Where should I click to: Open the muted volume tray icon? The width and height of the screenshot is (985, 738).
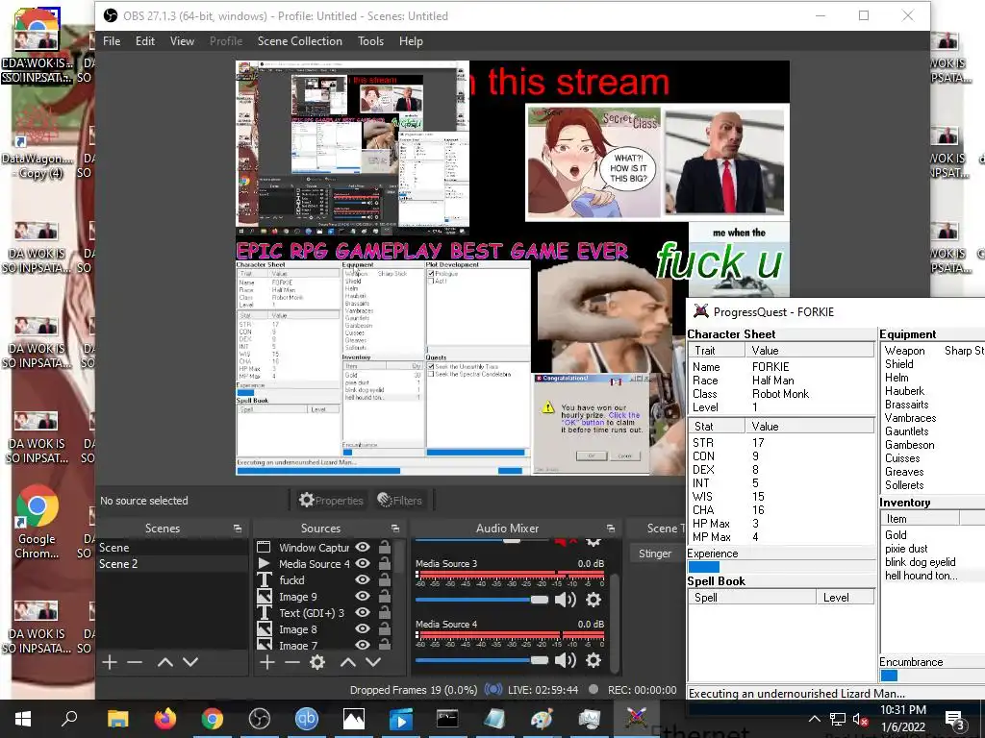coord(861,719)
